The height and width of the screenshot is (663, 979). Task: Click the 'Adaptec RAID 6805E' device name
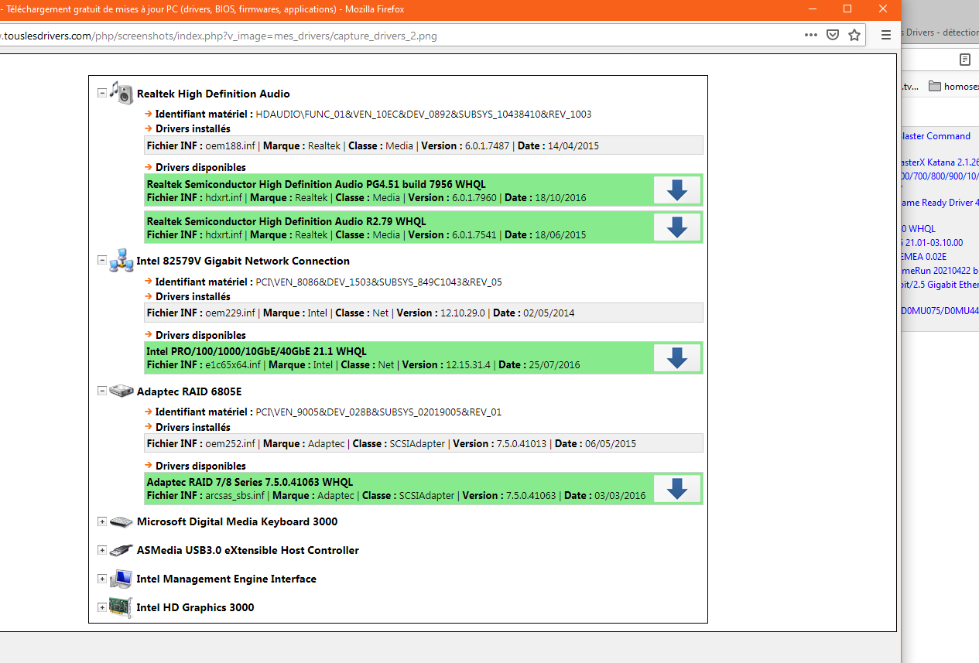[x=190, y=392]
